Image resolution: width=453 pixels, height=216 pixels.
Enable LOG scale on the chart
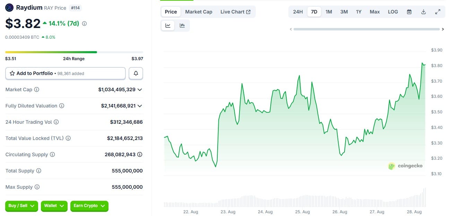[x=393, y=11]
